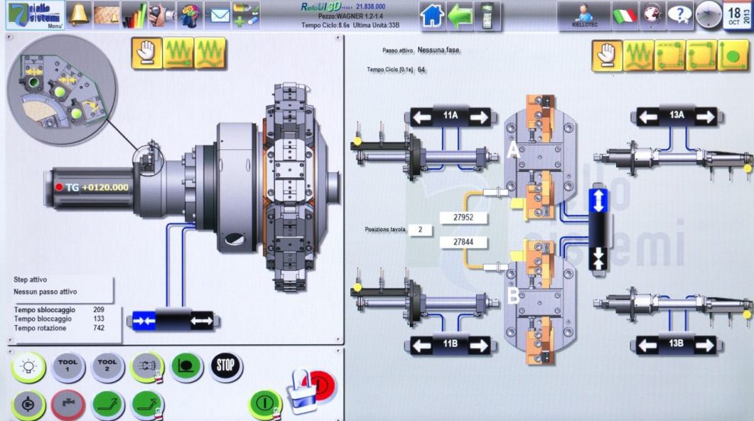Activate blue clamp-close arrows on table valve
754x421 pixels.
[144, 321]
